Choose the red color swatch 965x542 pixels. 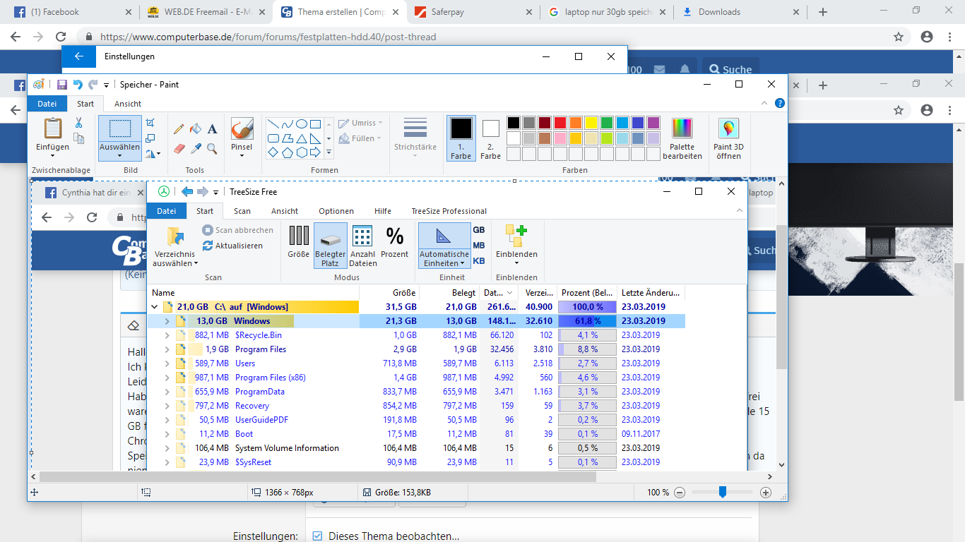pos(560,123)
